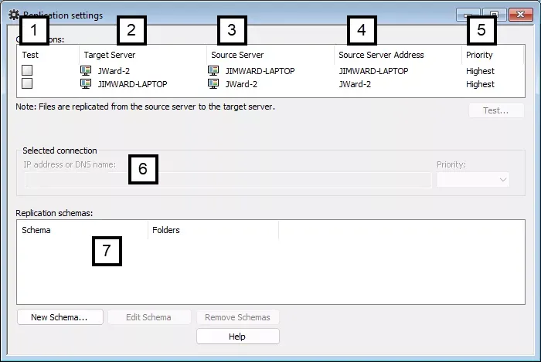The width and height of the screenshot is (541, 362).
Task: Open the Priority dropdown in Selected connection
Action: (x=473, y=179)
